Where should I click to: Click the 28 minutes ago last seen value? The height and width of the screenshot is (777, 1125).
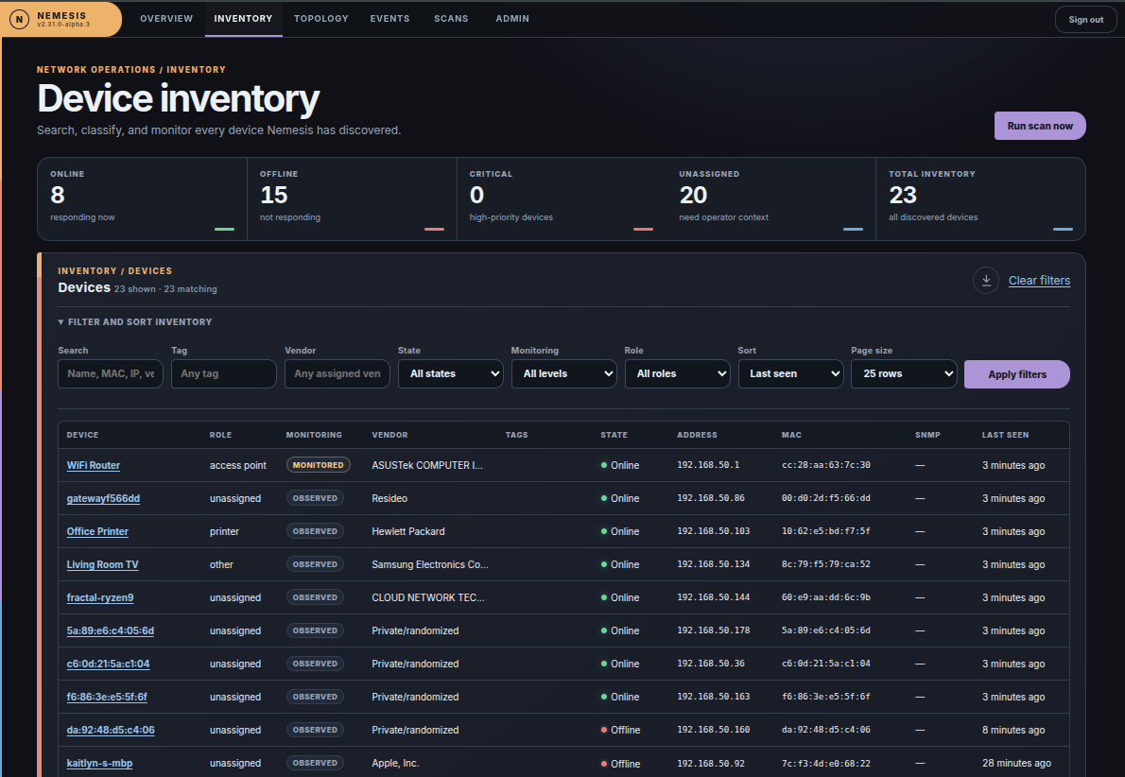point(1016,764)
